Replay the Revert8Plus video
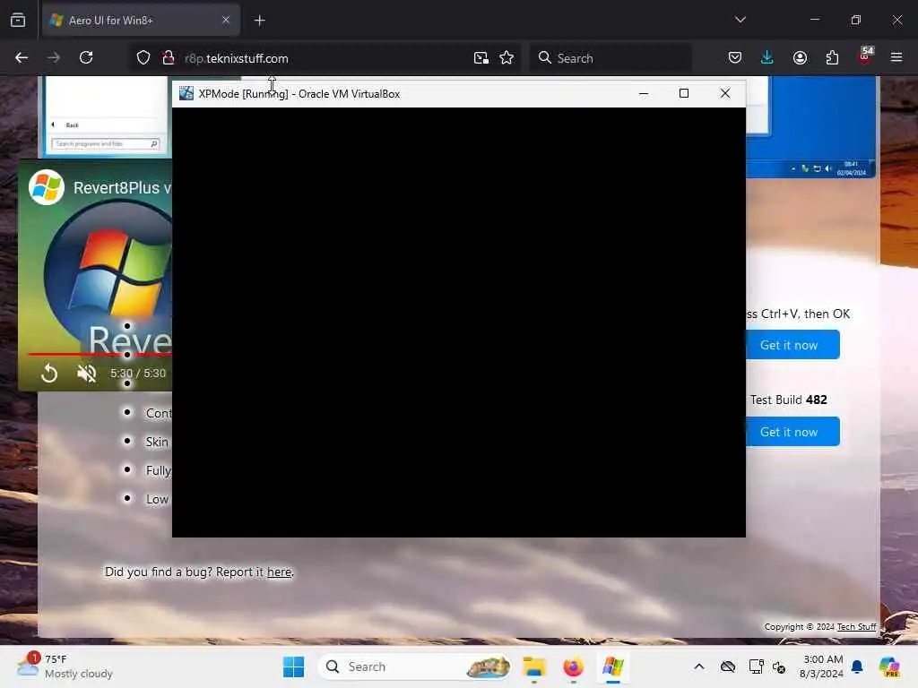The height and width of the screenshot is (688, 918). pos(49,374)
